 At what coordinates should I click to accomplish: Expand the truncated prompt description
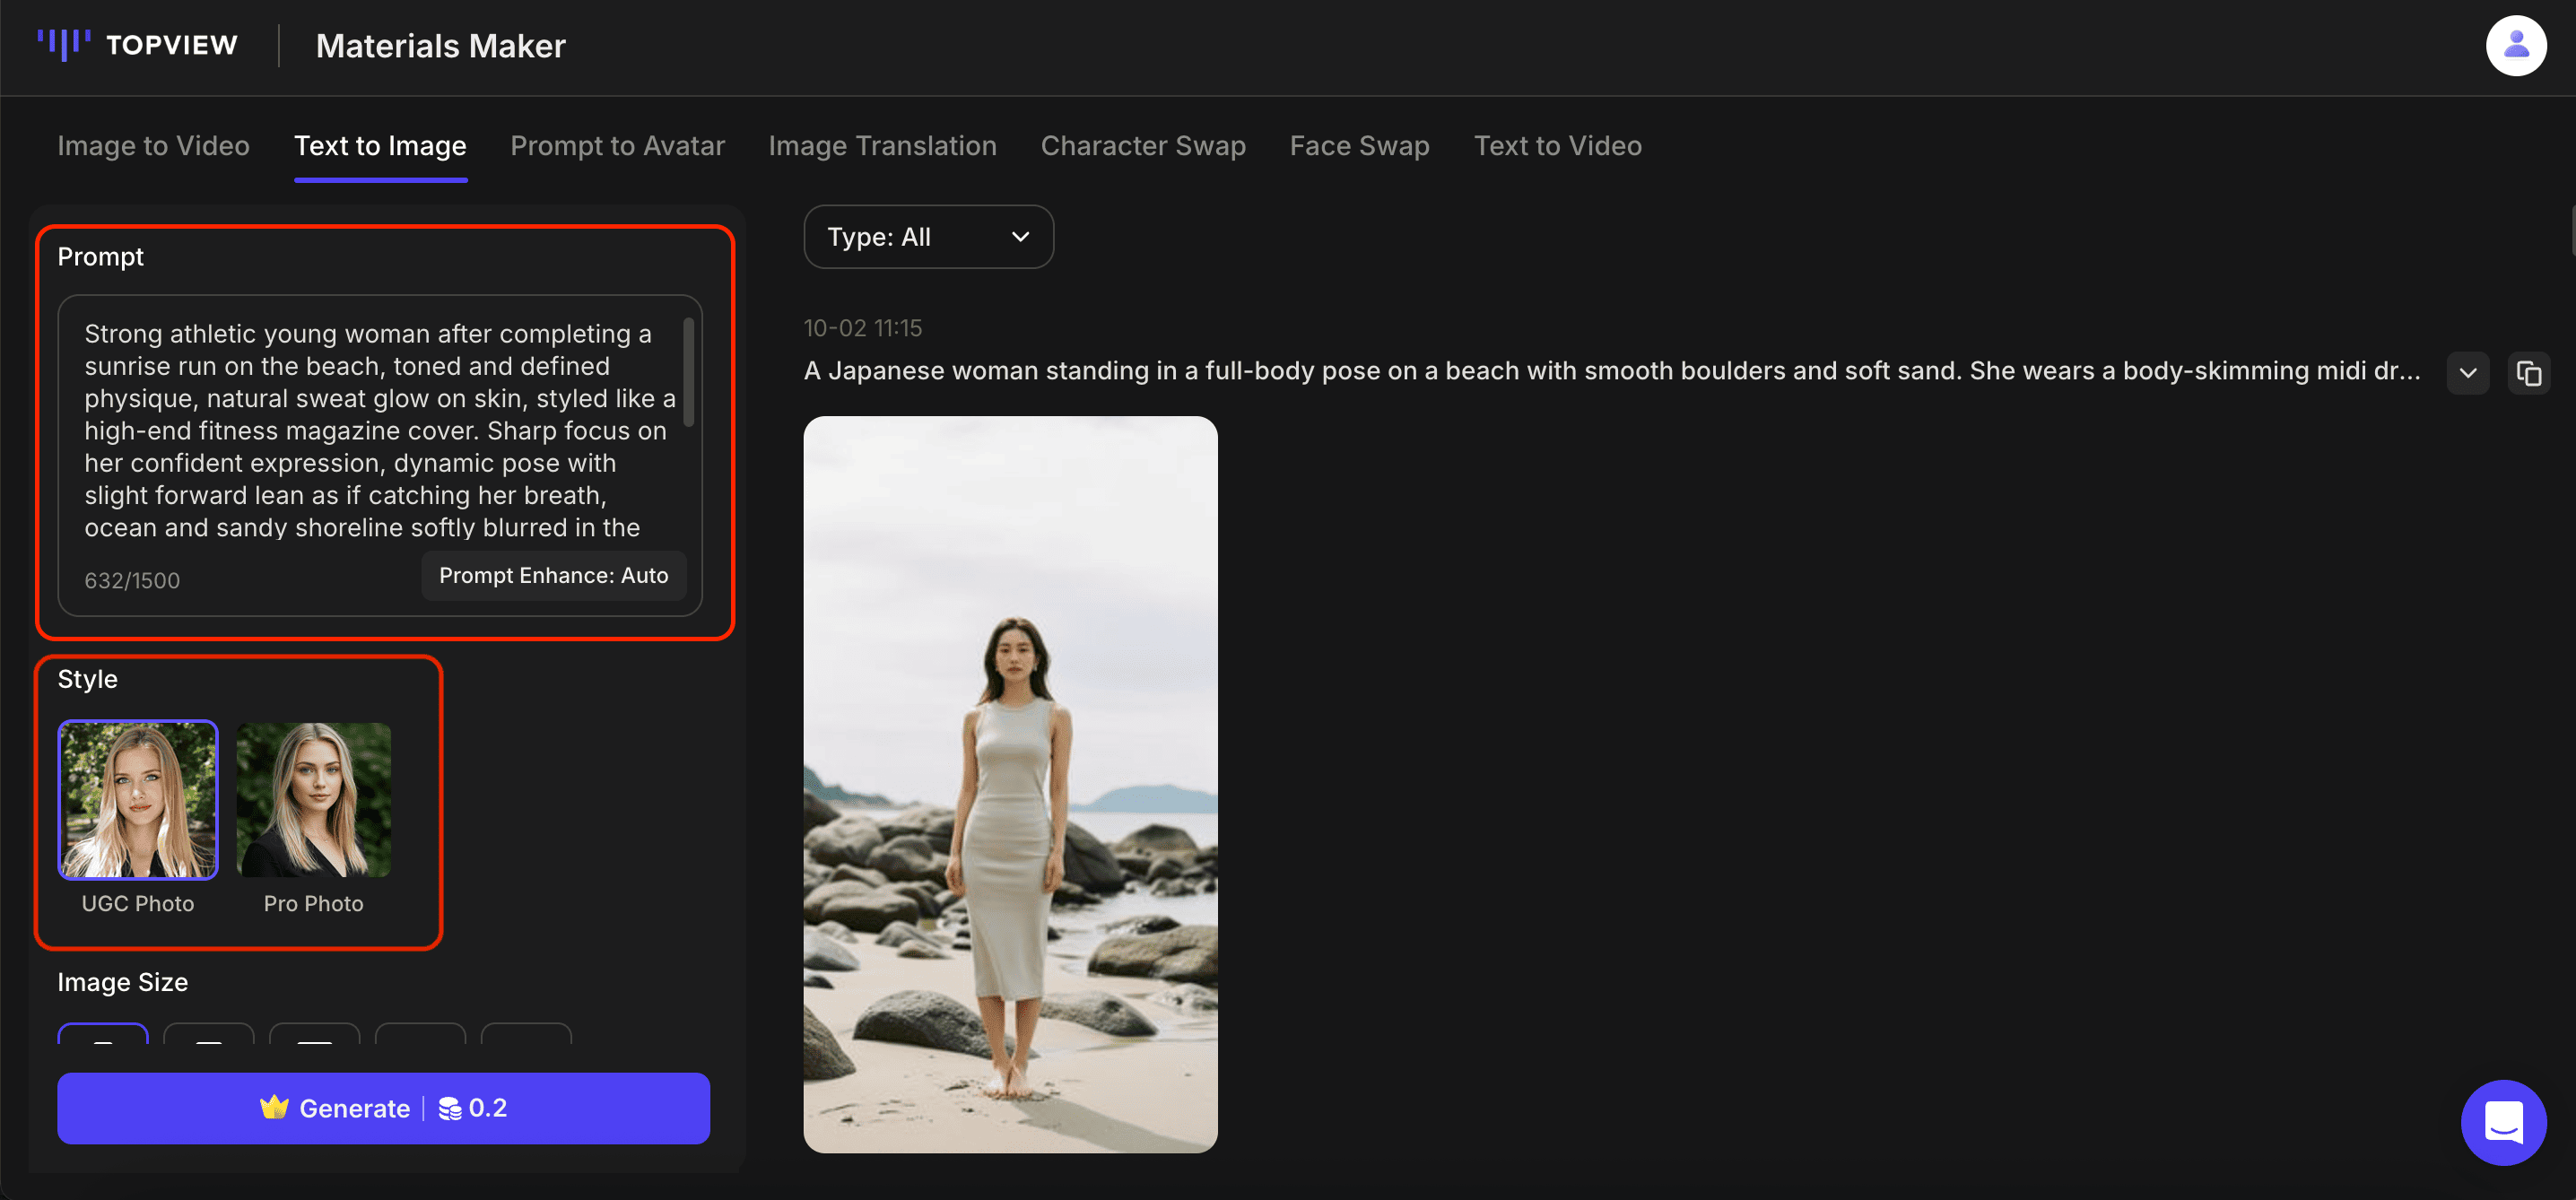[x=2467, y=373]
